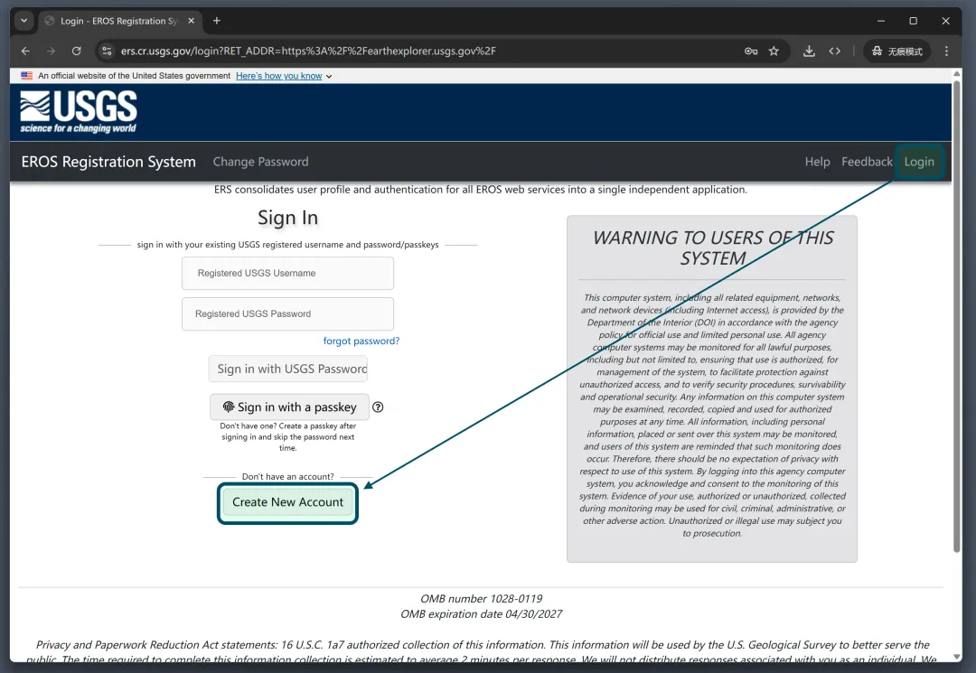The height and width of the screenshot is (673, 976).
Task: Close the Login - EROS Registration tab
Action: [191, 21]
